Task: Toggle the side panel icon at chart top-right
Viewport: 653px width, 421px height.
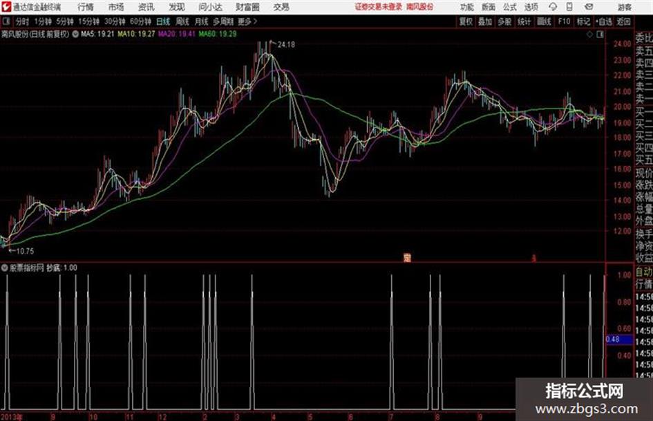Action: tap(600, 35)
